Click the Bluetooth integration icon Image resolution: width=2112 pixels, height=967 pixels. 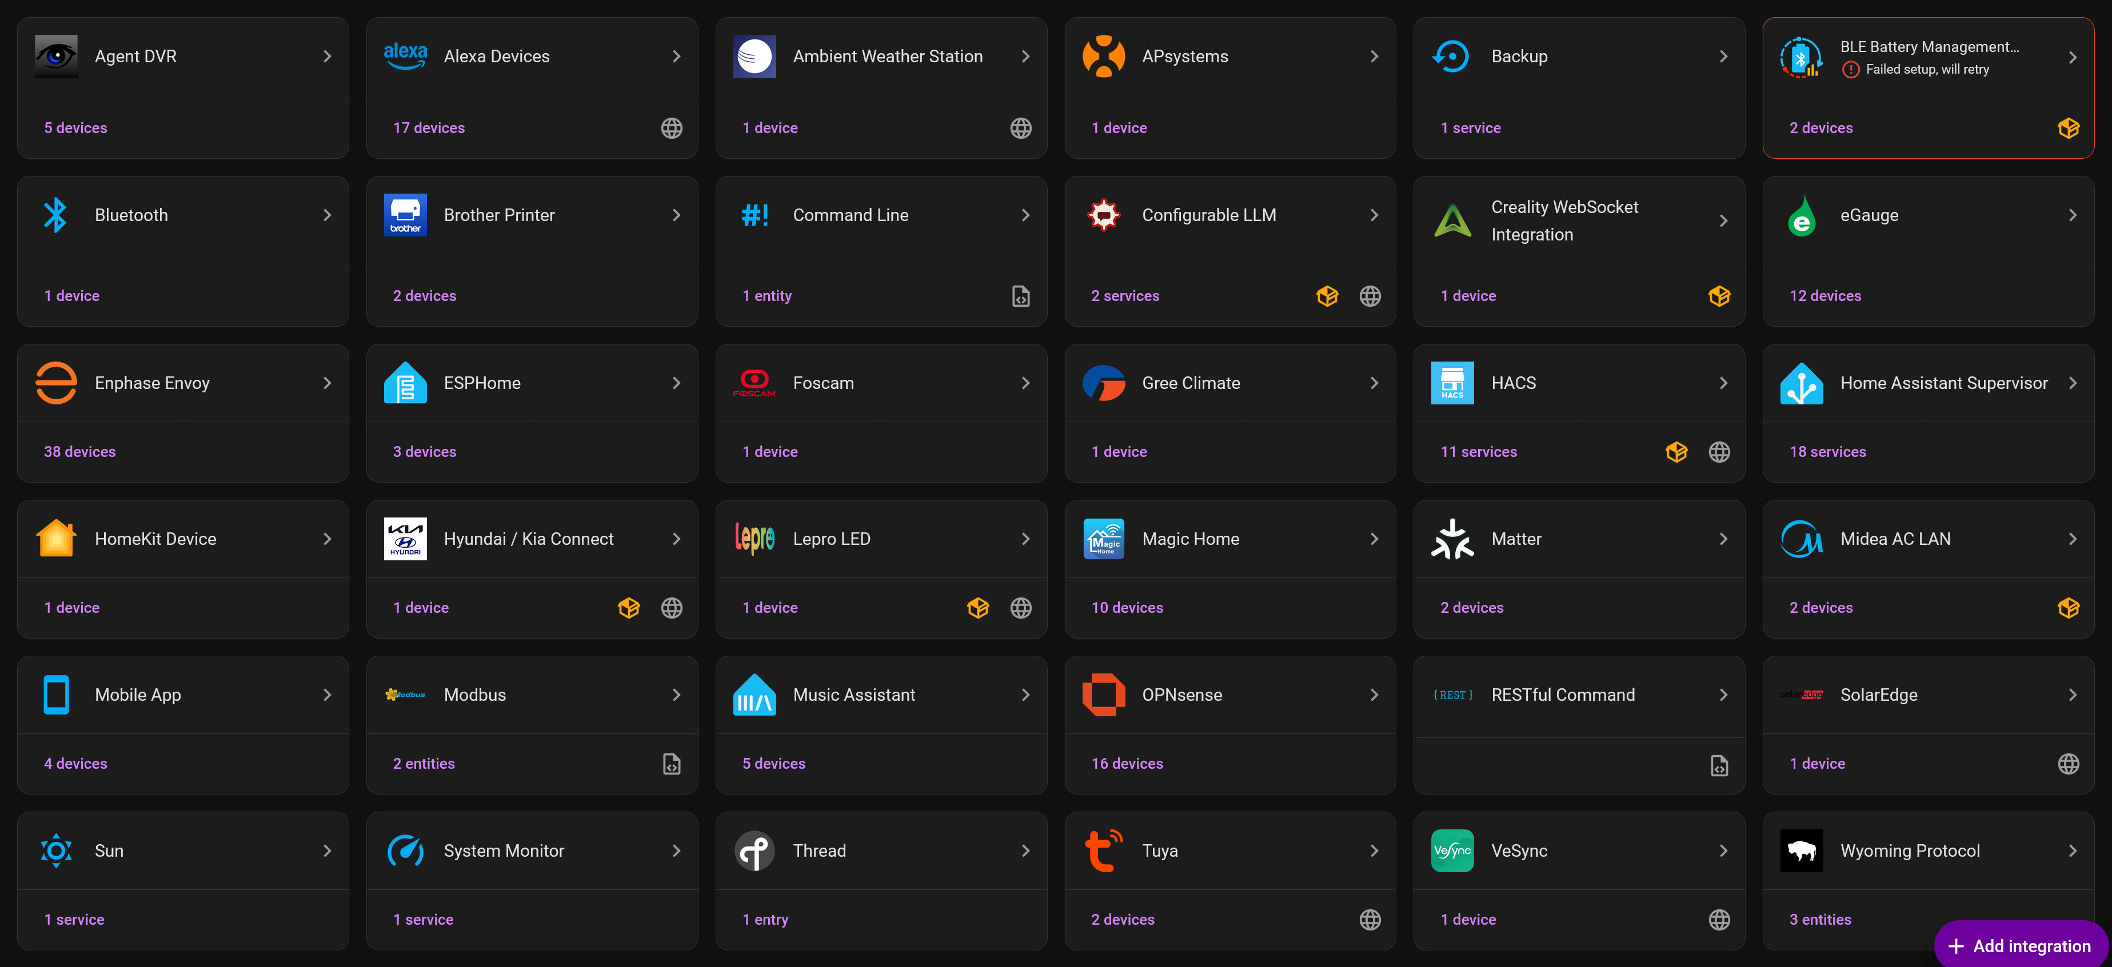[56, 215]
